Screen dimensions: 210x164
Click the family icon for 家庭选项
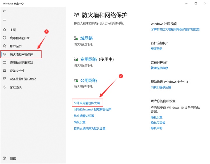coord(4,87)
